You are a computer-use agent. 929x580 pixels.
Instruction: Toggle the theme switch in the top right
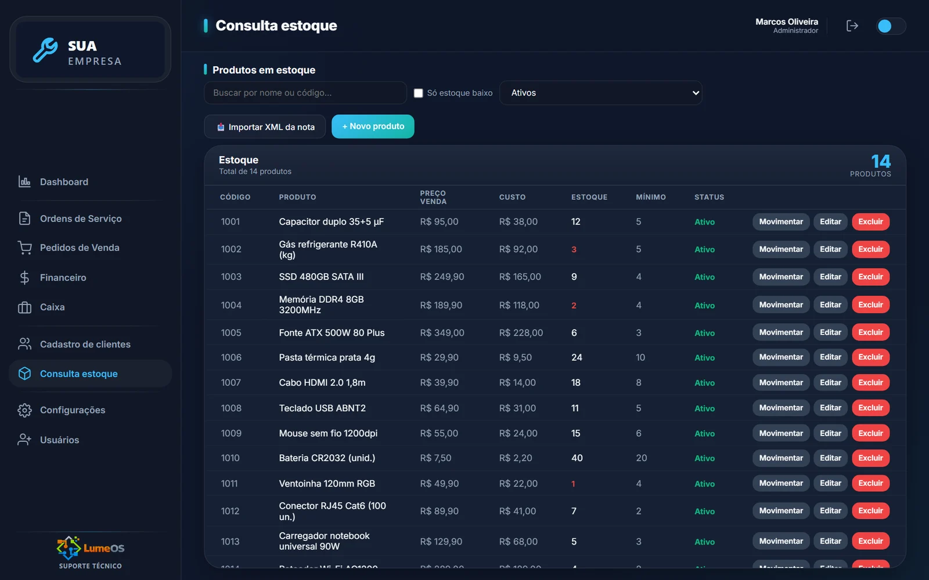[891, 26]
